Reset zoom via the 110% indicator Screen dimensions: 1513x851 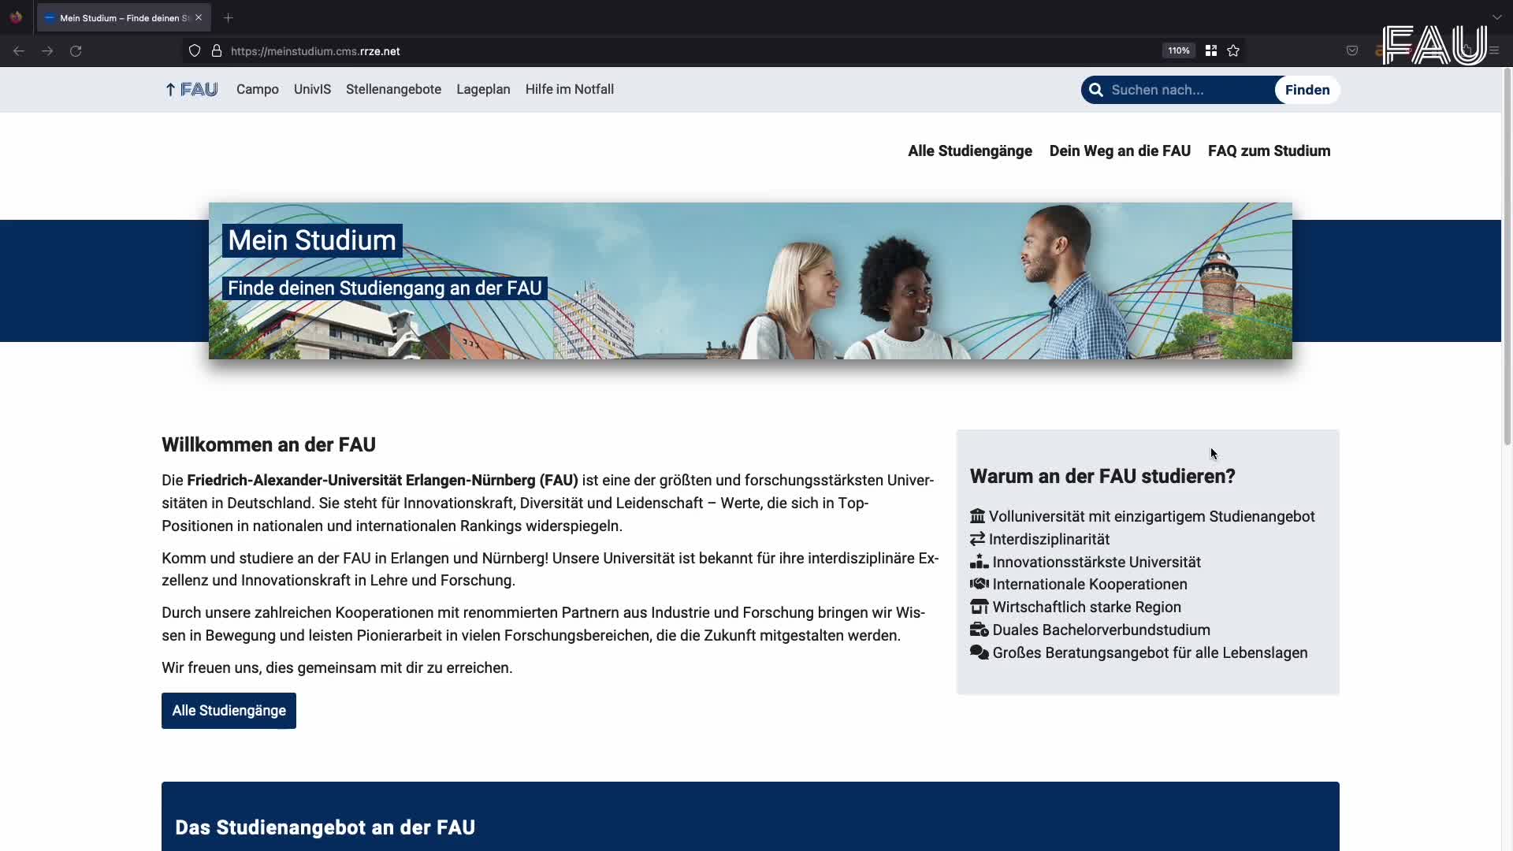(1178, 50)
